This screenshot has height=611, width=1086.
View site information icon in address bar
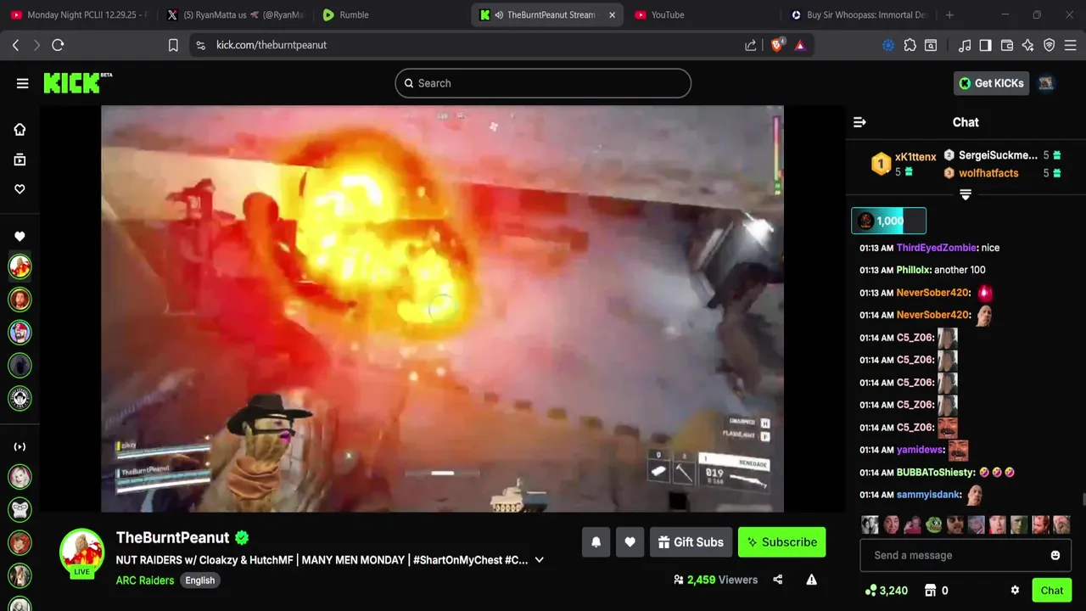point(200,45)
